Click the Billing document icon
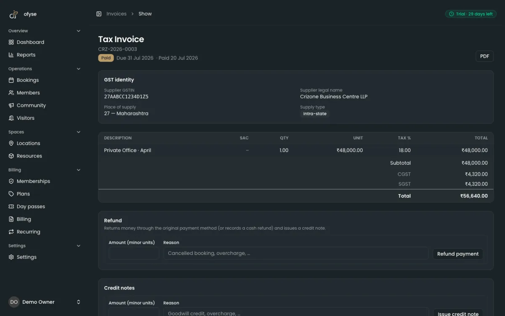Viewport: 505px width, 316px height. [11, 219]
